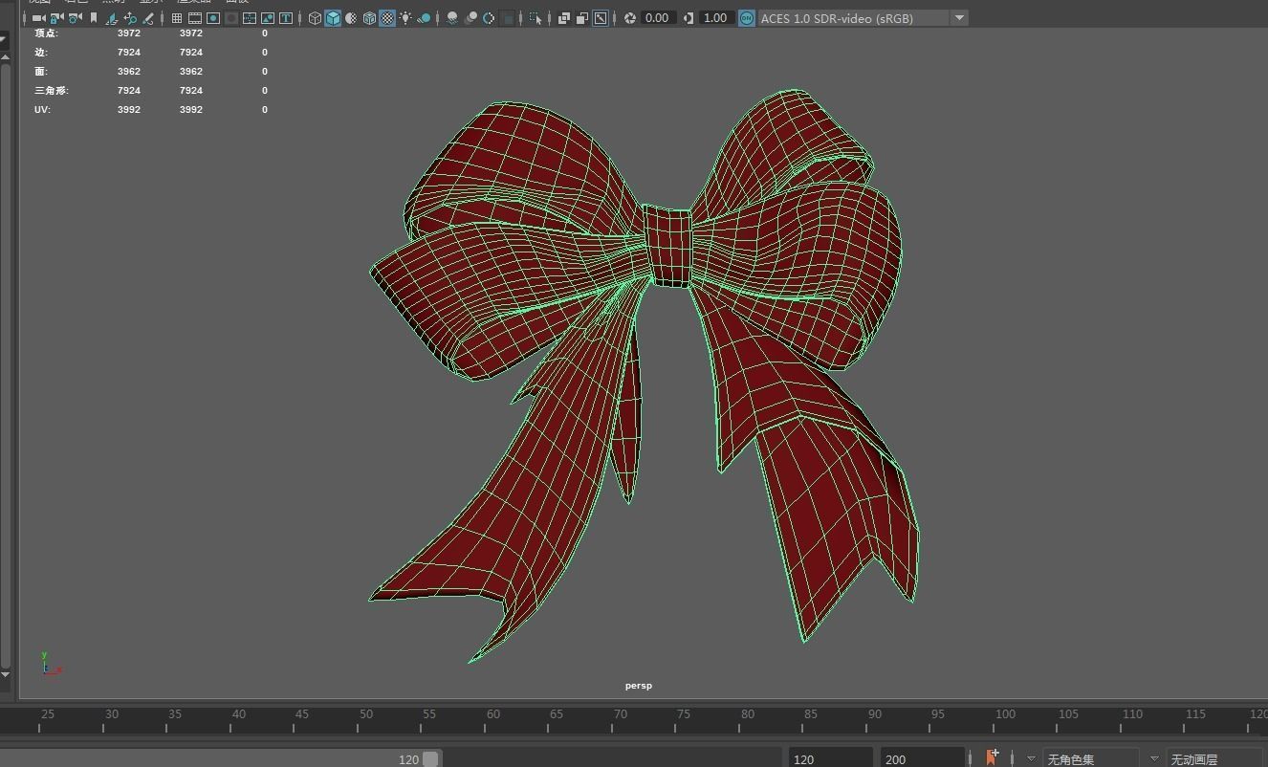Toggle the Safe Title icon

tap(286, 18)
